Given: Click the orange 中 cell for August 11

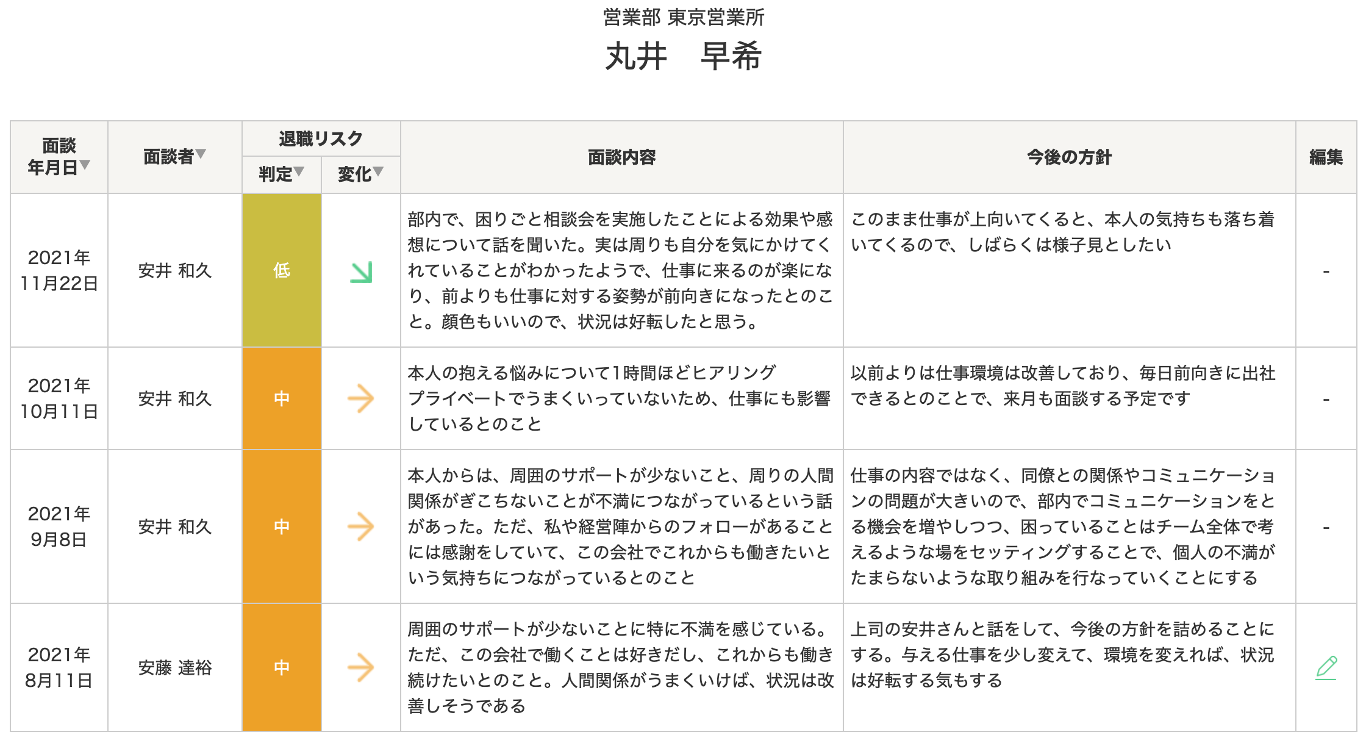Looking at the screenshot, I should pyautogui.click(x=282, y=668).
